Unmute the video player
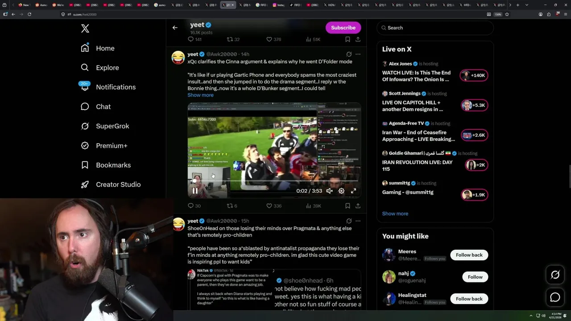Screen dimensions: 571x321 pos(329,191)
